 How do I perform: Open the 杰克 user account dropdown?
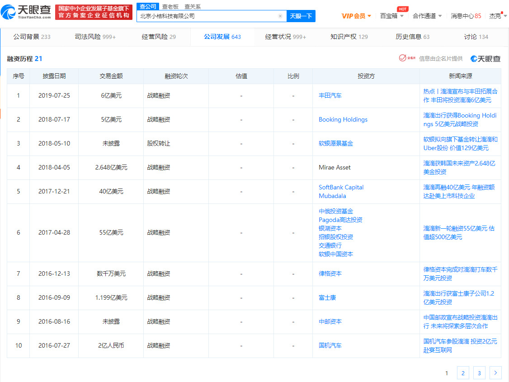pos(498,16)
